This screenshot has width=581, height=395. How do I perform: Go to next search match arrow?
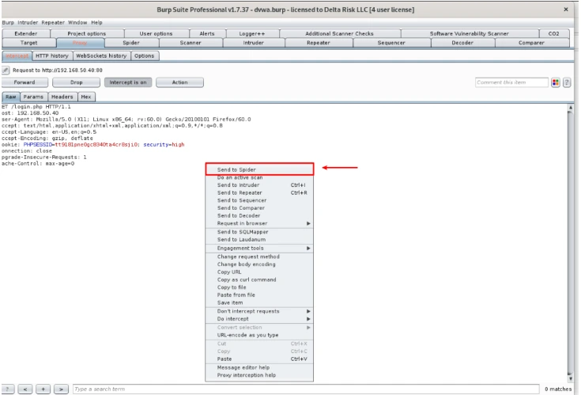point(61,389)
